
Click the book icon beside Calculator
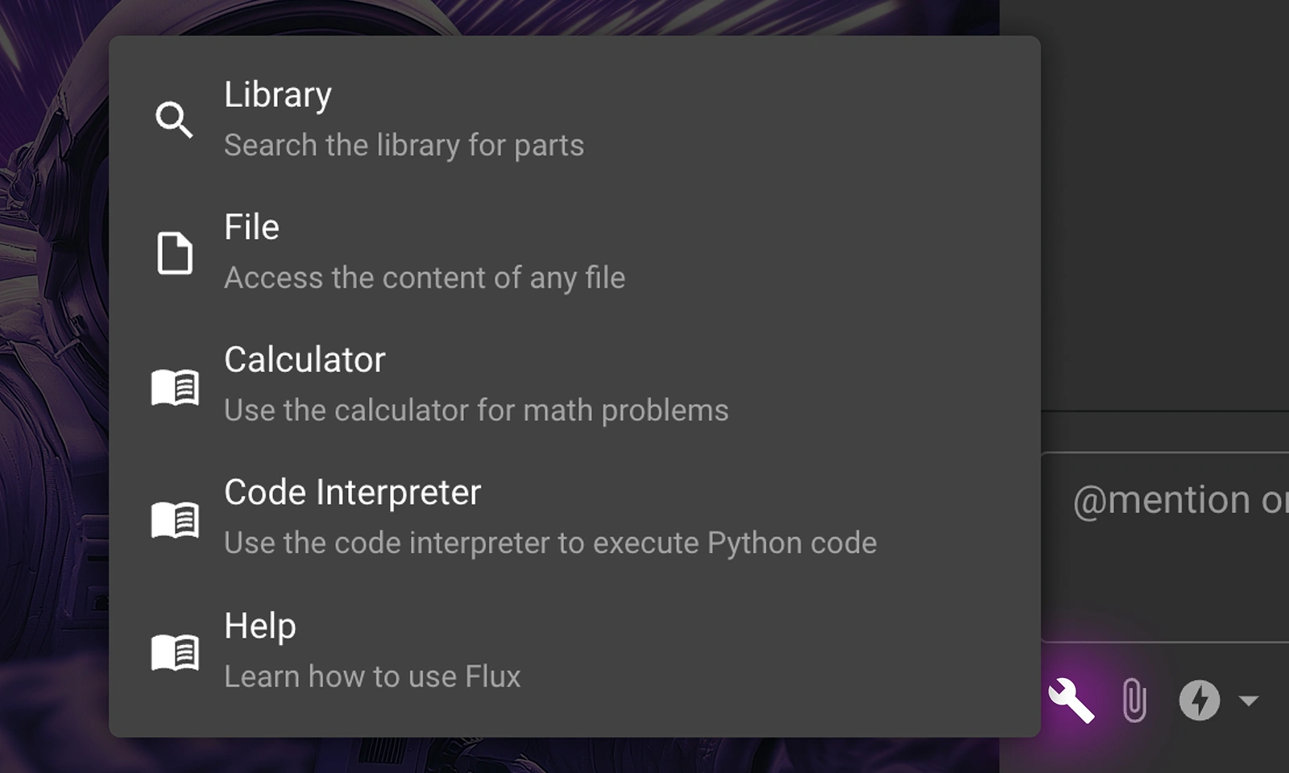[175, 387]
